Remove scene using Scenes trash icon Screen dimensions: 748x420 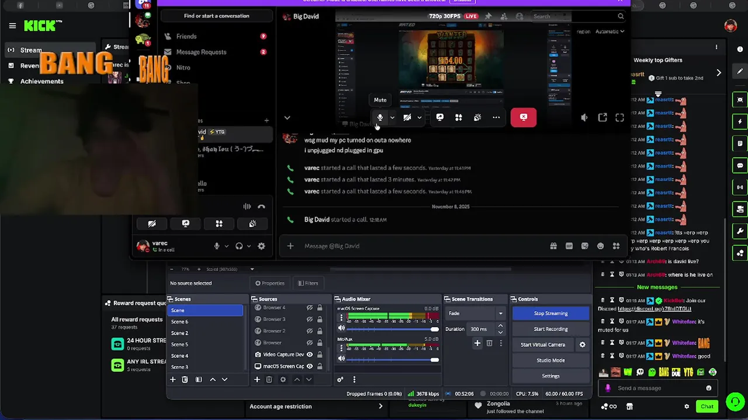coord(185,380)
